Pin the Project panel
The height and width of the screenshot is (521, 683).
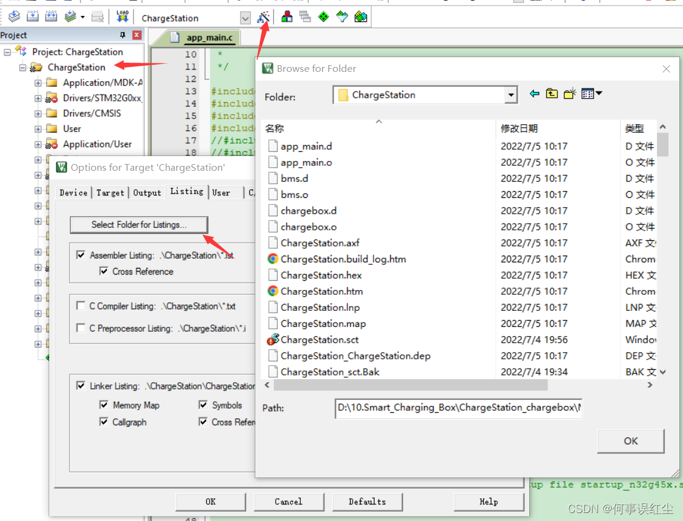click(122, 35)
